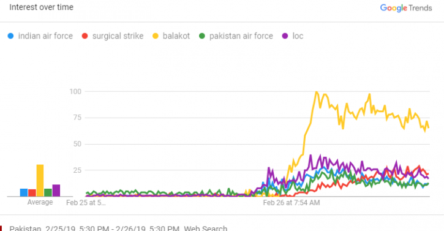Click the balakot peak at 100
Screen dimensions: 444x231
coord(316,92)
